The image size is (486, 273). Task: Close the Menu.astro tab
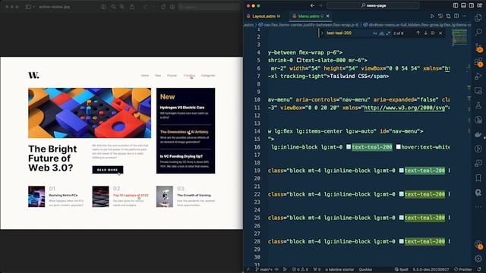click(328, 16)
